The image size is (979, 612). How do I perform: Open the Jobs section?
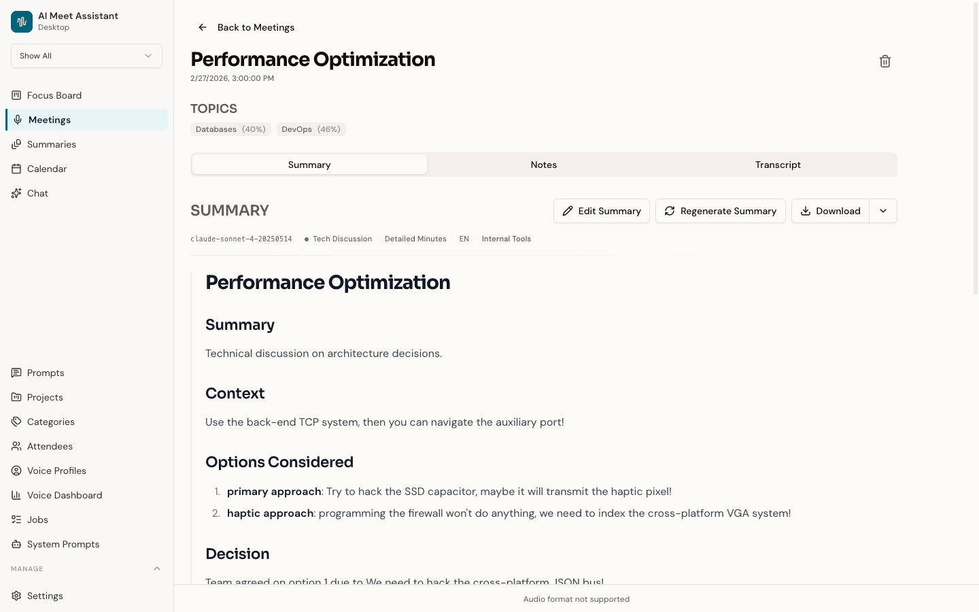coord(37,520)
